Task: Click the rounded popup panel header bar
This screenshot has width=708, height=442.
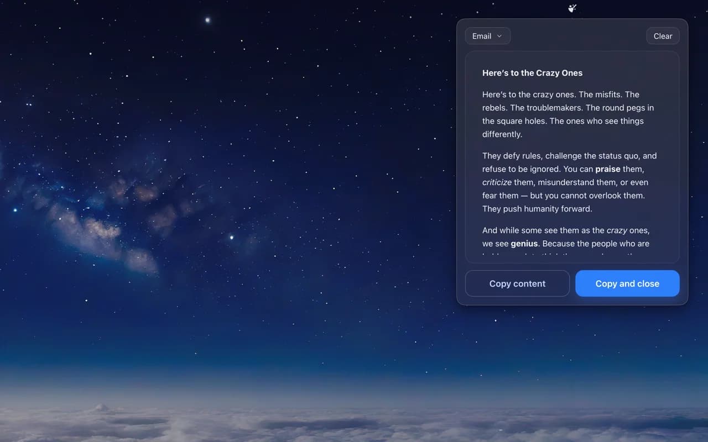Action: (572, 35)
